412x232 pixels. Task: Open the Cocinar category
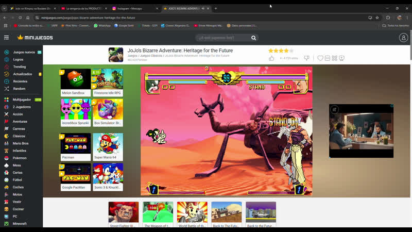click(18, 209)
